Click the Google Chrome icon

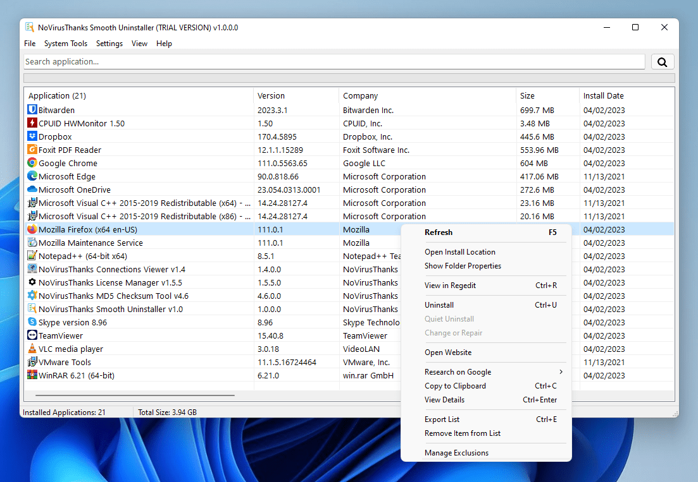click(x=32, y=163)
